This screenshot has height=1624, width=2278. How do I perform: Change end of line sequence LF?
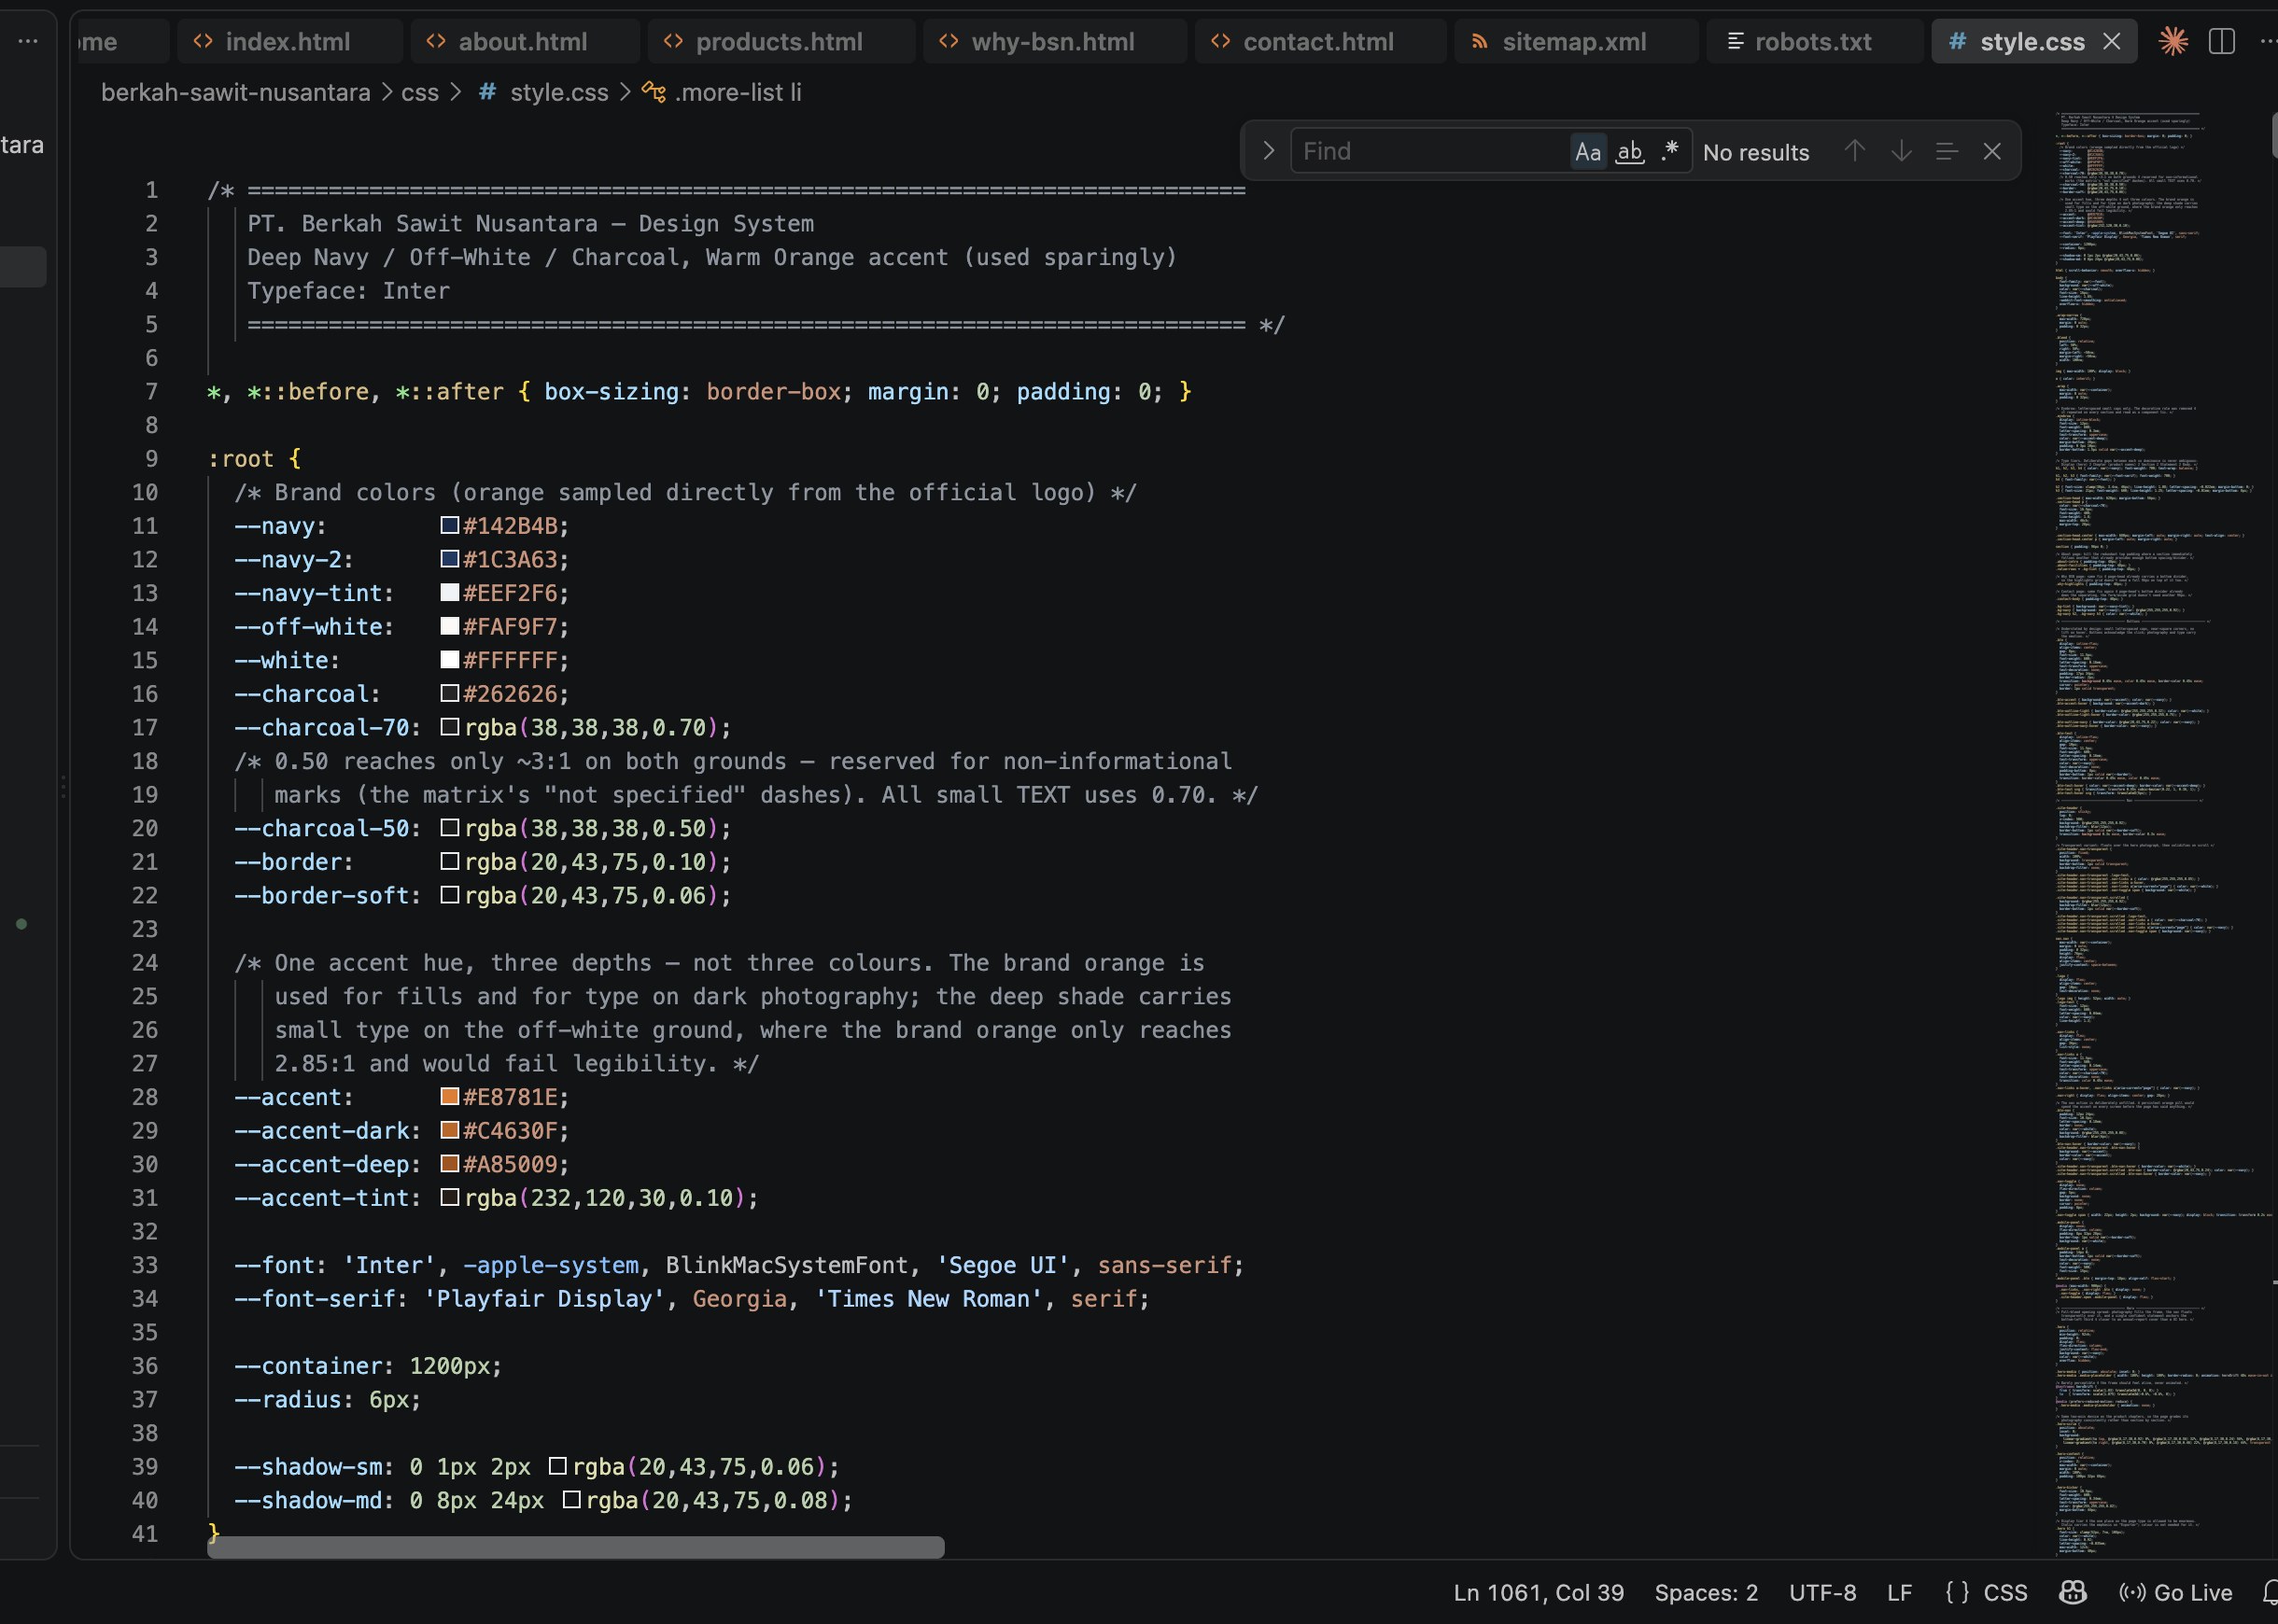pyautogui.click(x=1899, y=1592)
